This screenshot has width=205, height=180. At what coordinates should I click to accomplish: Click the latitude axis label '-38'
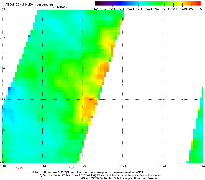coord(2,130)
